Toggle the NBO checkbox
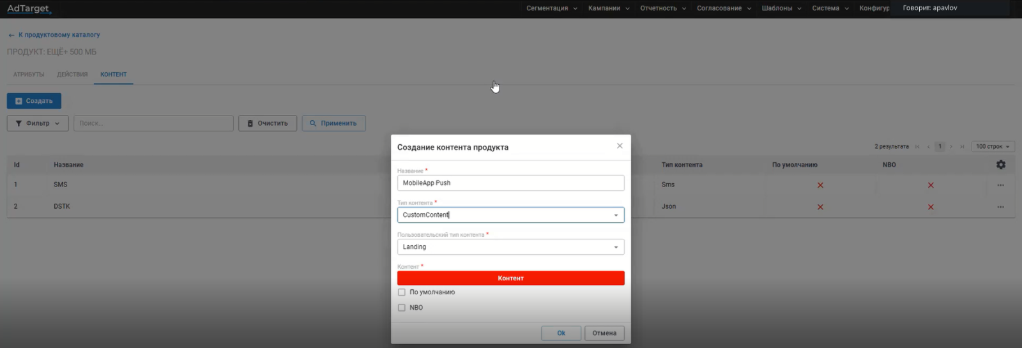 402,308
